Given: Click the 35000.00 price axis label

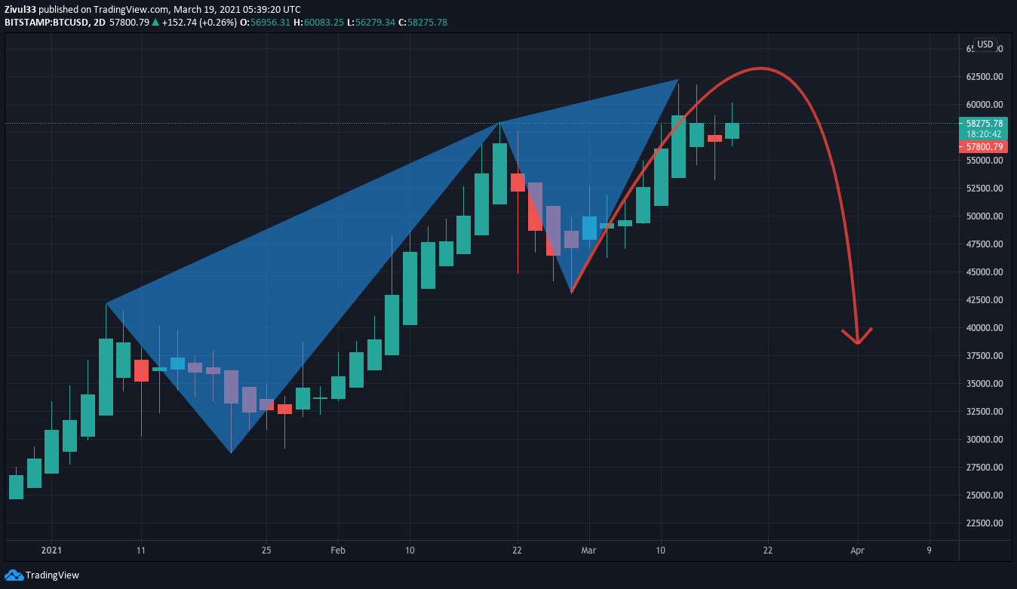Looking at the screenshot, I should click(985, 384).
